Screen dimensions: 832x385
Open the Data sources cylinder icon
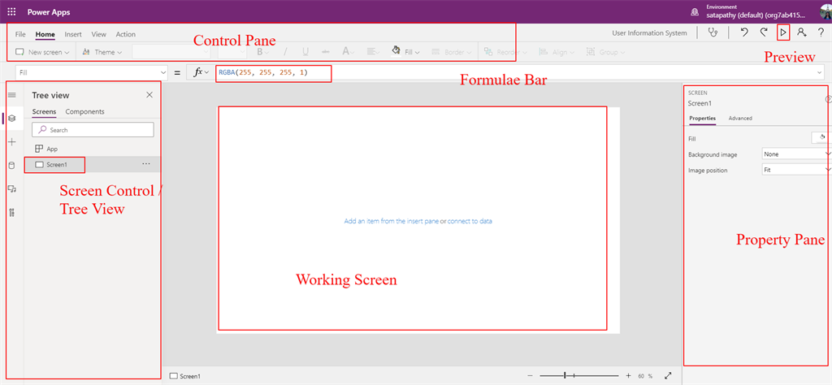tap(12, 166)
